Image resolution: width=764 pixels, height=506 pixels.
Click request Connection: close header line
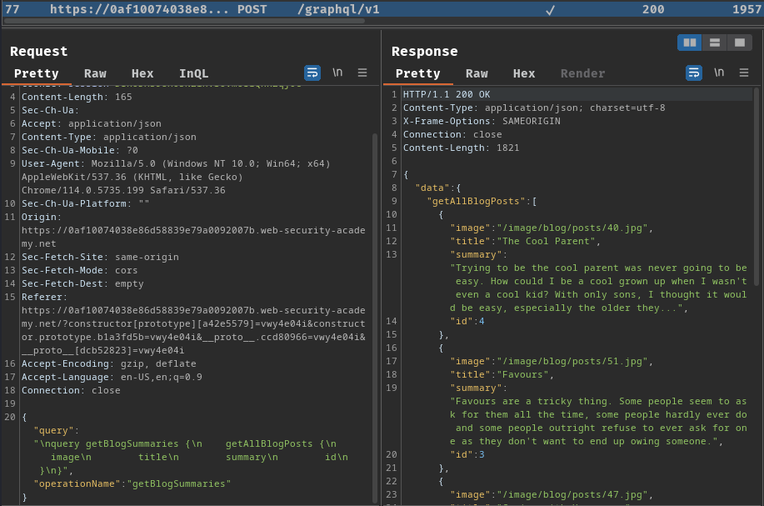pyautogui.click(x=71, y=390)
